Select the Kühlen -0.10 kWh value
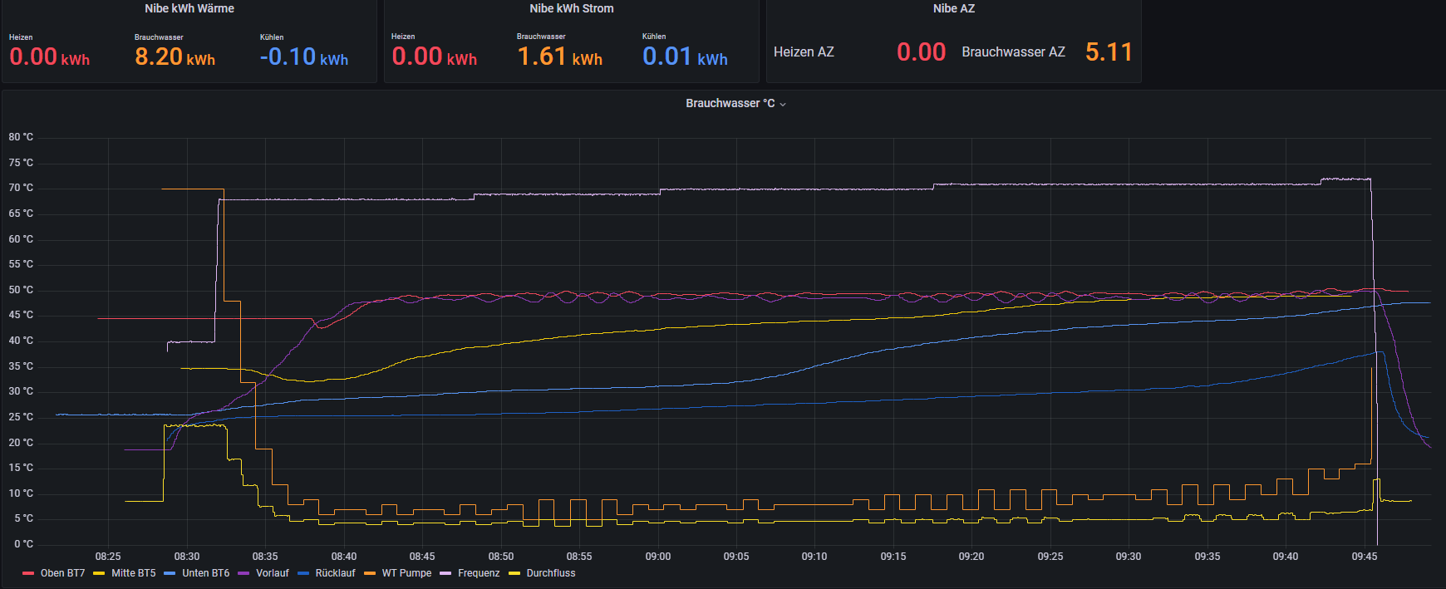 [304, 56]
